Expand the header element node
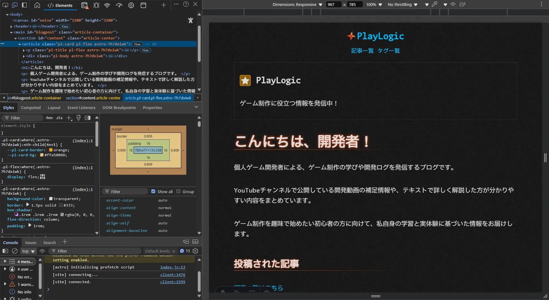The width and height of the screenshot is (549, 300). 12,27
